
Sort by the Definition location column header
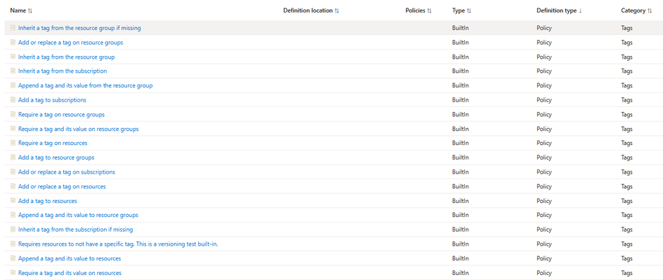(311, 10)
